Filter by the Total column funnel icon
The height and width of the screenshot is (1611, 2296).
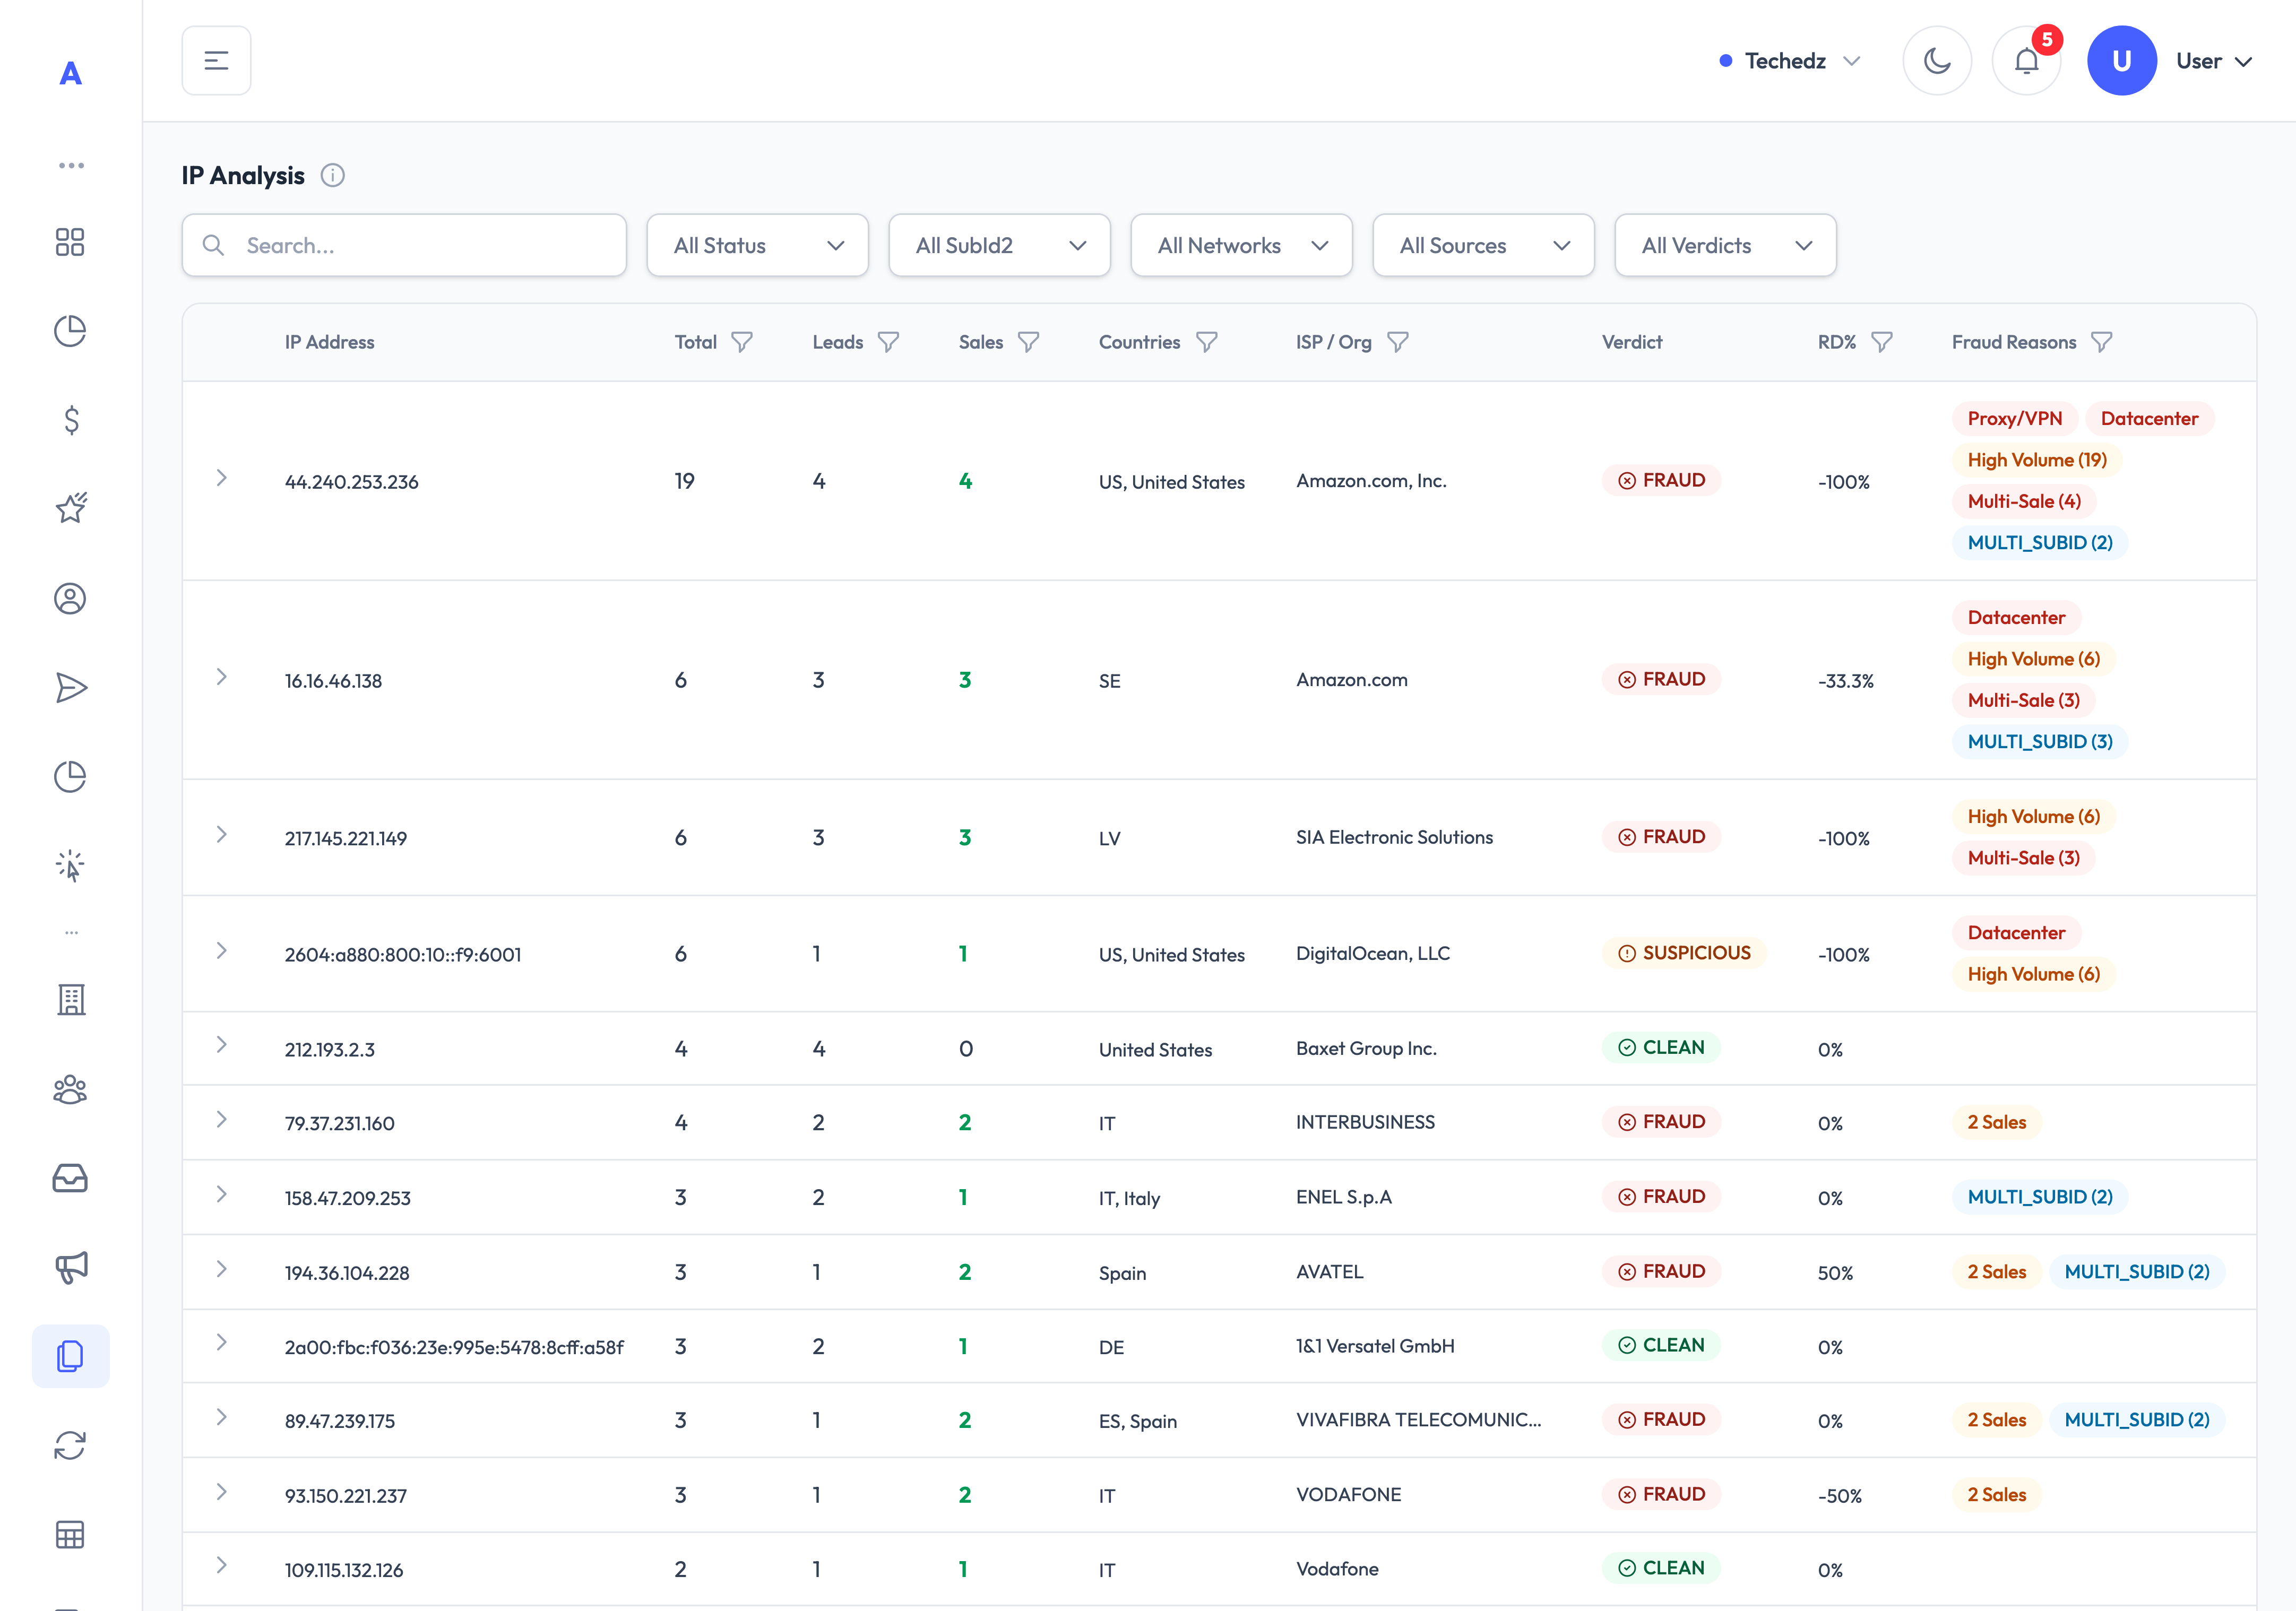(741, 342)
